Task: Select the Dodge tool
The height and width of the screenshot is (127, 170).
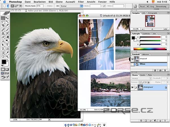Action: [x=7, y=40]
